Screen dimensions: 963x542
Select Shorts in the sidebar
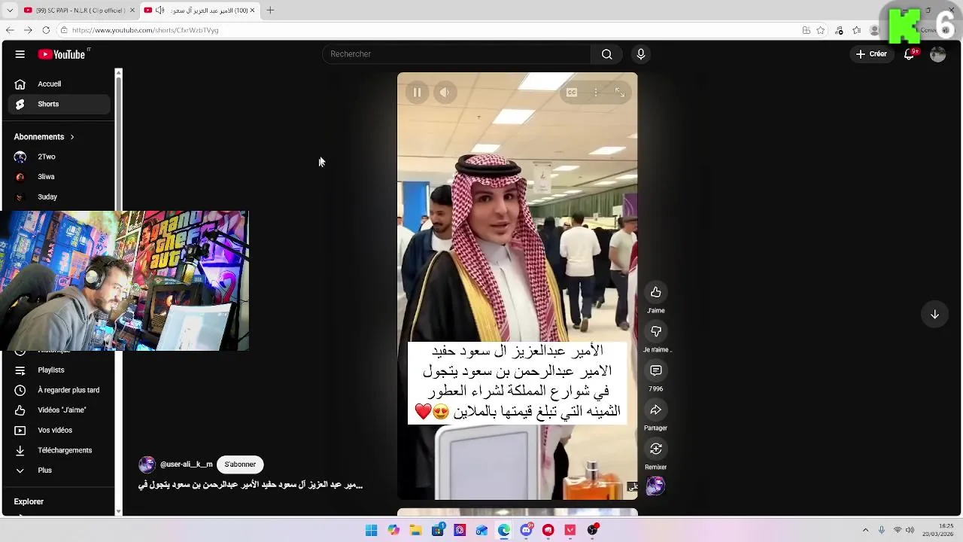[60, 104]
